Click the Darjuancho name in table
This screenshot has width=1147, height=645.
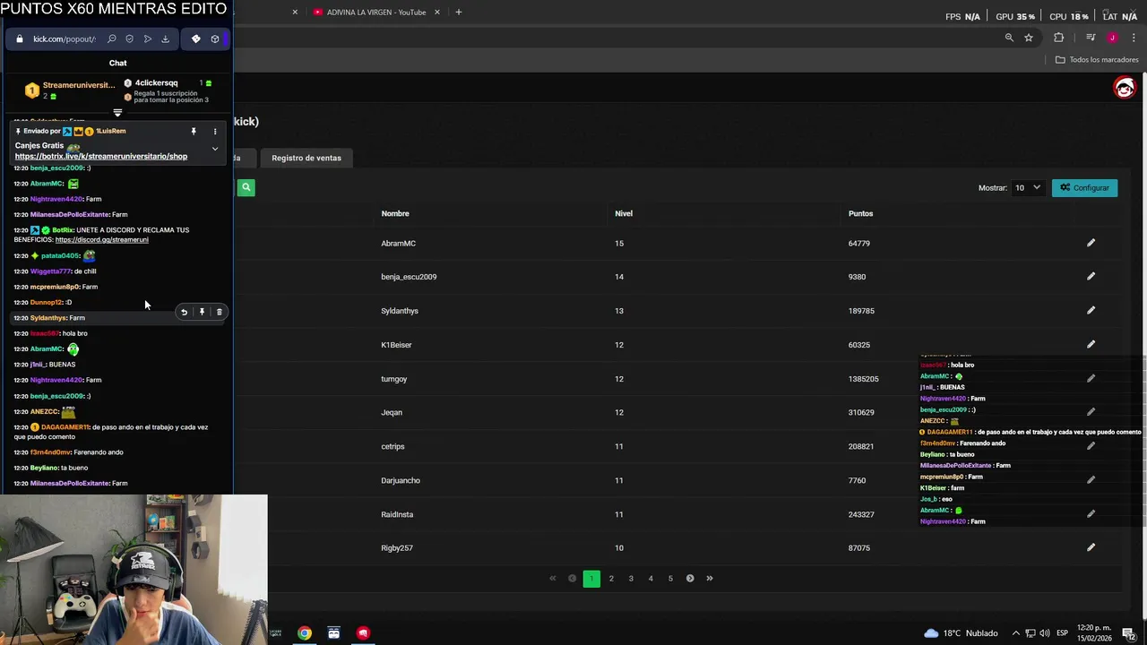(401, 480)
